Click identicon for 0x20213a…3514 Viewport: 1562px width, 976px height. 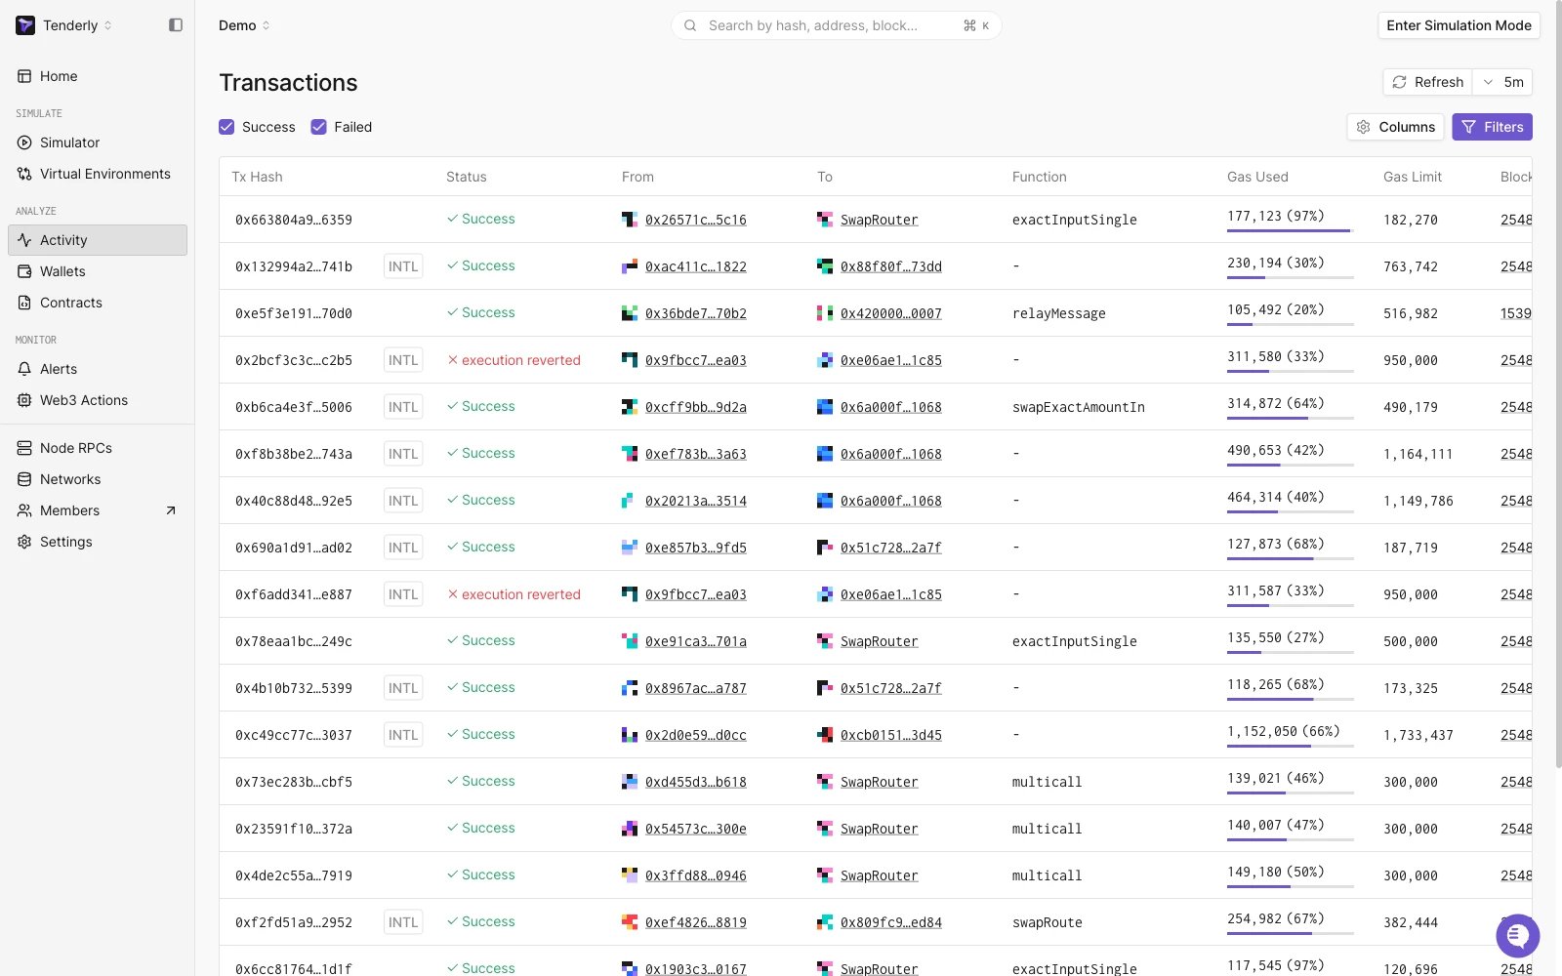630,501
